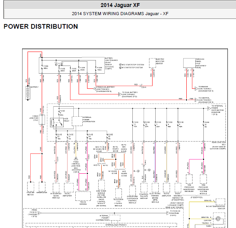Screen dimensions: 236x228
Task: Click the Tire Pressure Monitoring Receiver box
Action: (189, 179)
